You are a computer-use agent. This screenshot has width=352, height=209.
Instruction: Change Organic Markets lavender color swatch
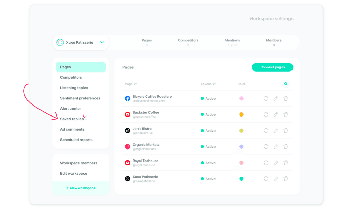[x=241, y=146]
